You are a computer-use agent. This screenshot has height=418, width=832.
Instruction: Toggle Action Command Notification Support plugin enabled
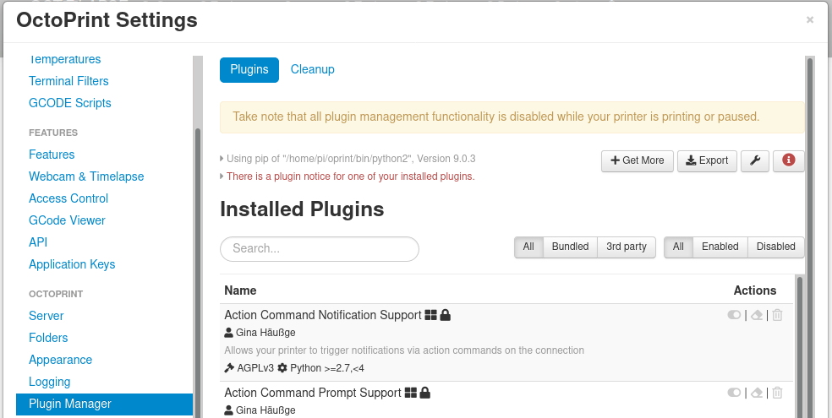[x=734, y=315]
